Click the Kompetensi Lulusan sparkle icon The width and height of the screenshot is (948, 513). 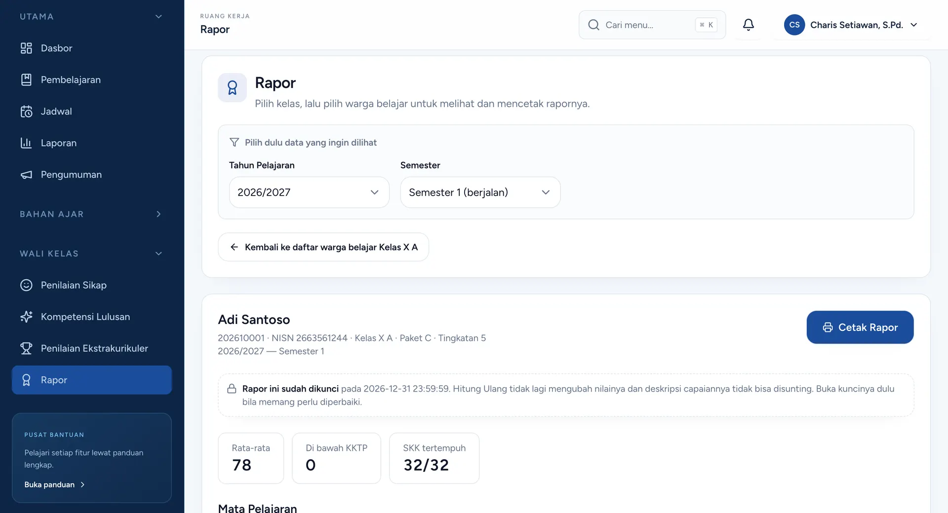tap(26, 316)
